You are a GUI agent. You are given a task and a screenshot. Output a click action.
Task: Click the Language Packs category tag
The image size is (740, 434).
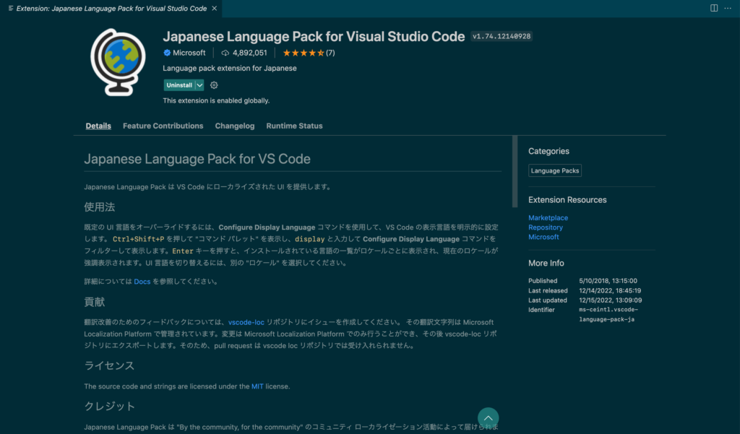point(554,170)
